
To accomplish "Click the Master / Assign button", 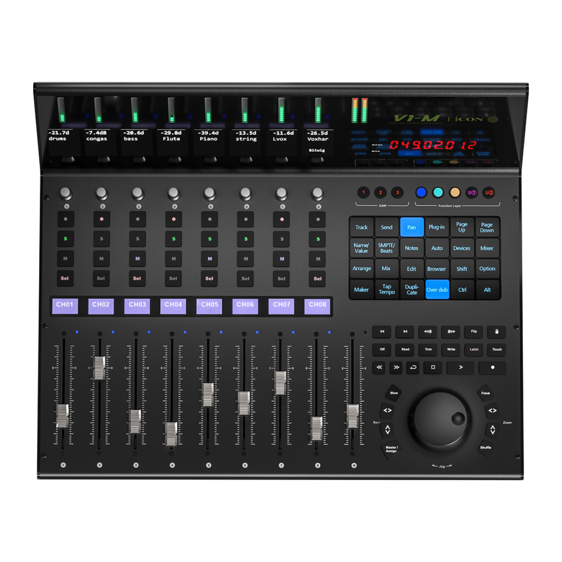I will 391,449.
